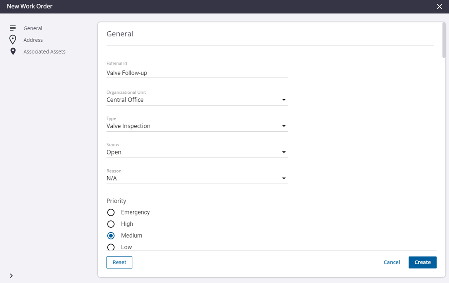The width and height of the screenshot is (449, 283).
Task: Open the Status dropdown set to Open
Action: (x=197, y=153)
